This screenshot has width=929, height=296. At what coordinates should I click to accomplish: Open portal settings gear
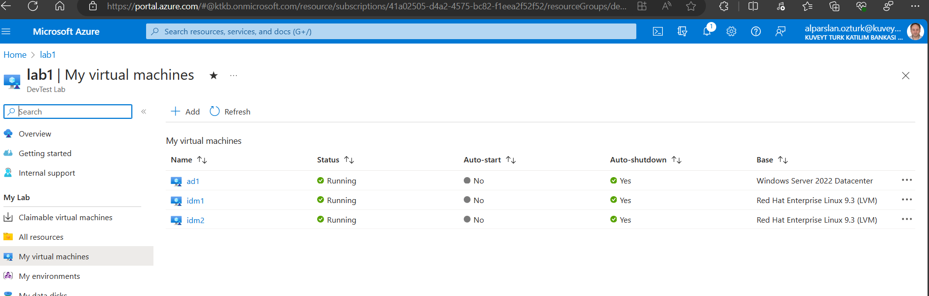[731, 31]
